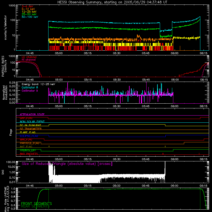Click the HI channel legend label

tap(29, 60)
